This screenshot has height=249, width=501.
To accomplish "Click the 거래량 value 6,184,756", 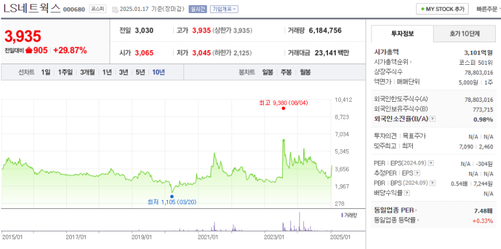I will [325, 30].
